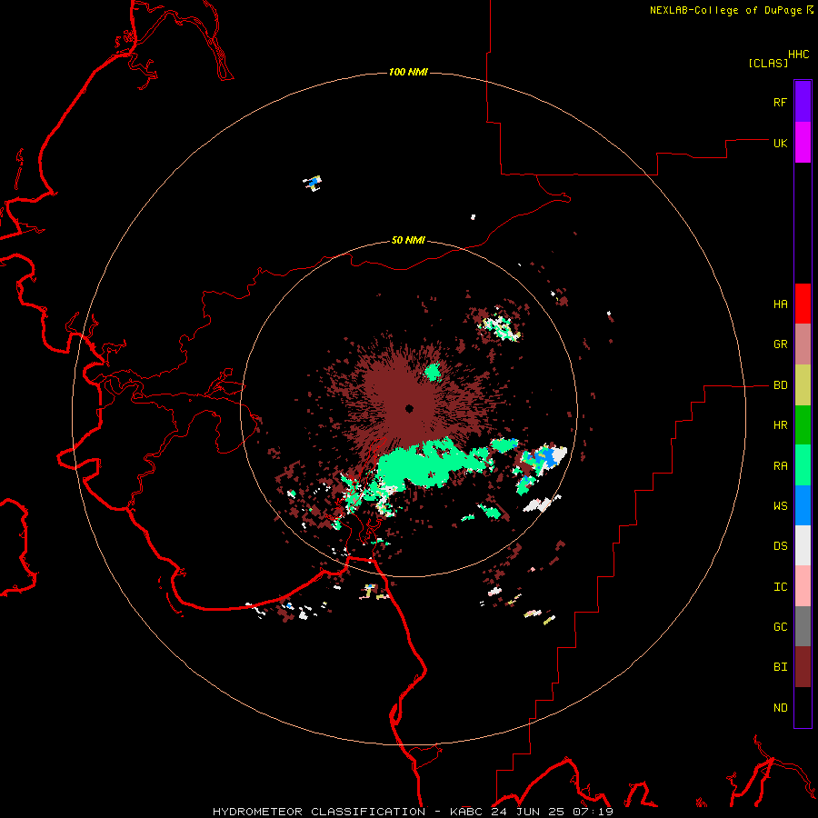Click the UK legend label
Screen dimensions: 818x818
pyautogui.click(x=780, y=143)
